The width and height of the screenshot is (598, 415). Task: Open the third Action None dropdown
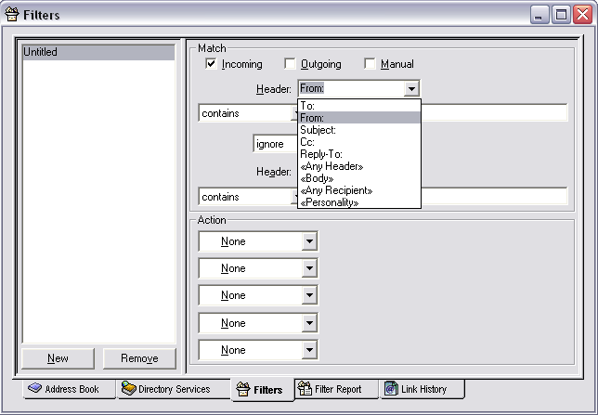click(x=309, y=295)
